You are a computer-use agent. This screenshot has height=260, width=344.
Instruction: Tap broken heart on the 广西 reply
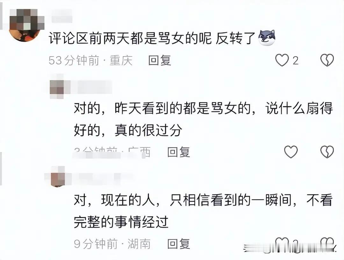pos(327,152)
